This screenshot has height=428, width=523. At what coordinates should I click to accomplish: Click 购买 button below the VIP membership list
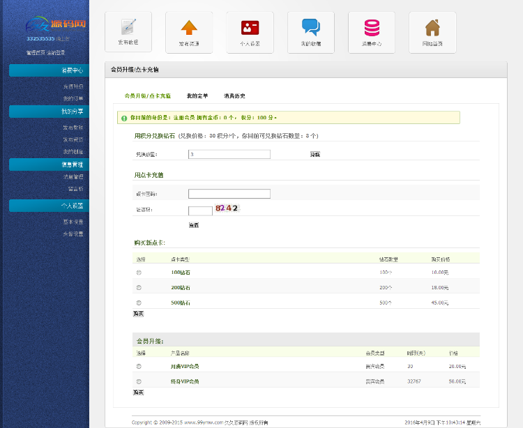pyautogui.click(x=138, y=392)
